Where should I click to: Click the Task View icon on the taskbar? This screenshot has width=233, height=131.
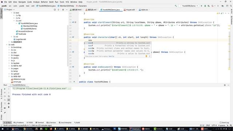pyautogui.click(x=8, y=129)
